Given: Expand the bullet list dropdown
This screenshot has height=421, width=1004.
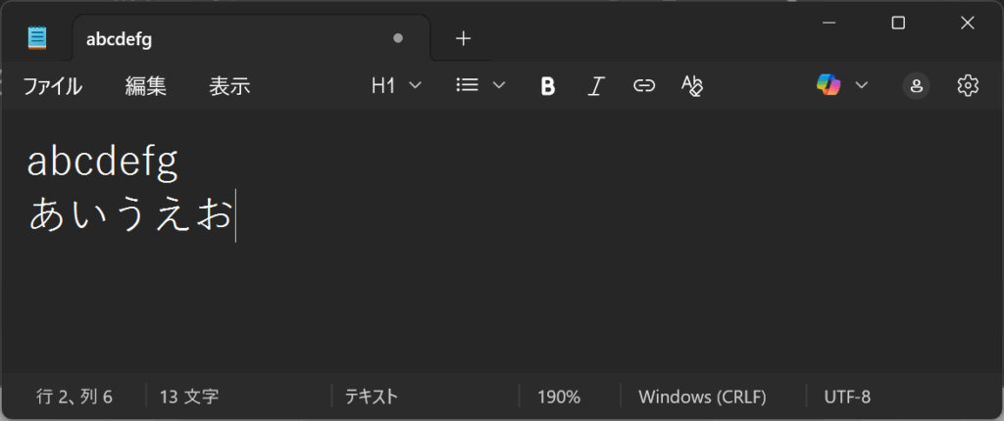Looking at the screenshot, I should click(480, 86).
